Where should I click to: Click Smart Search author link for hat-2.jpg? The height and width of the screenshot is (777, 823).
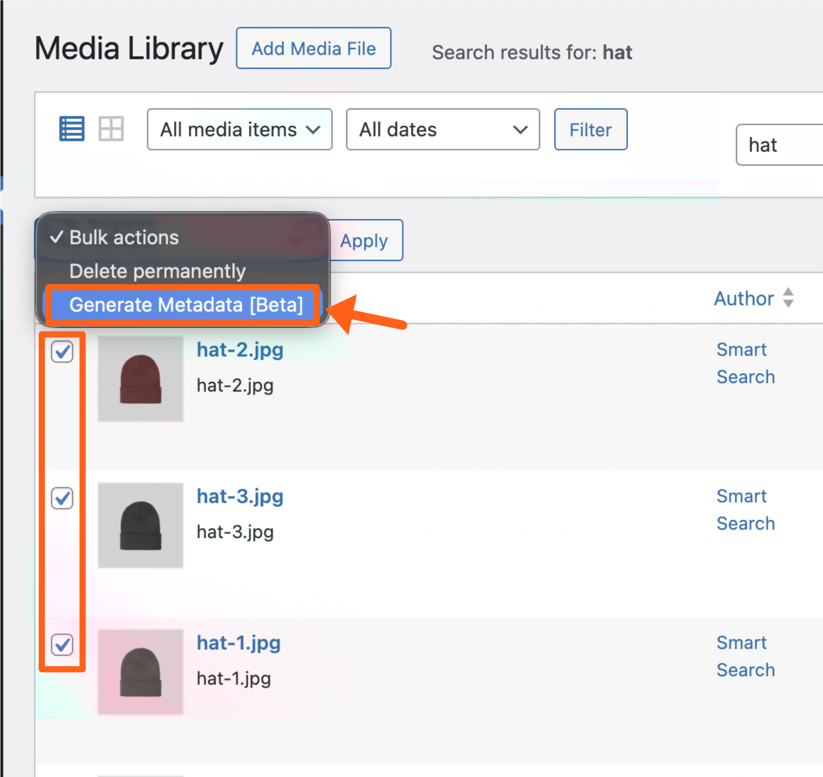745,363
